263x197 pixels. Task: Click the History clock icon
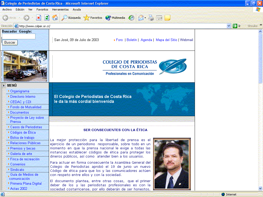131,18
